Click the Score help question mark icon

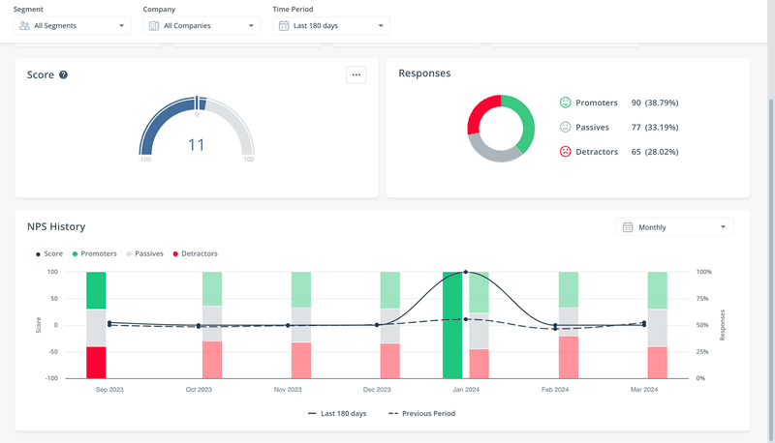pyautogui.click(x=63, y=75)
